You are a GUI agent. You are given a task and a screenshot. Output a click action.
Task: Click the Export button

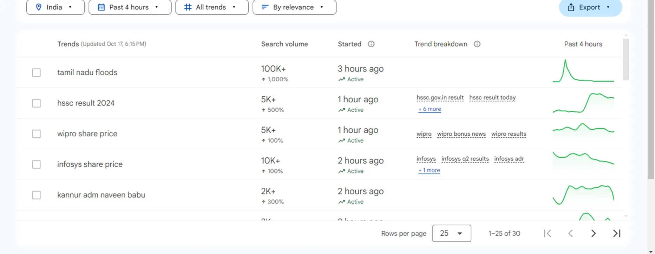pos(590,7)
